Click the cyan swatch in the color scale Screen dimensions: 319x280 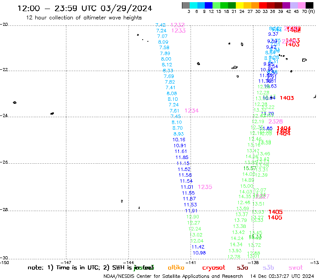[194, 5]
